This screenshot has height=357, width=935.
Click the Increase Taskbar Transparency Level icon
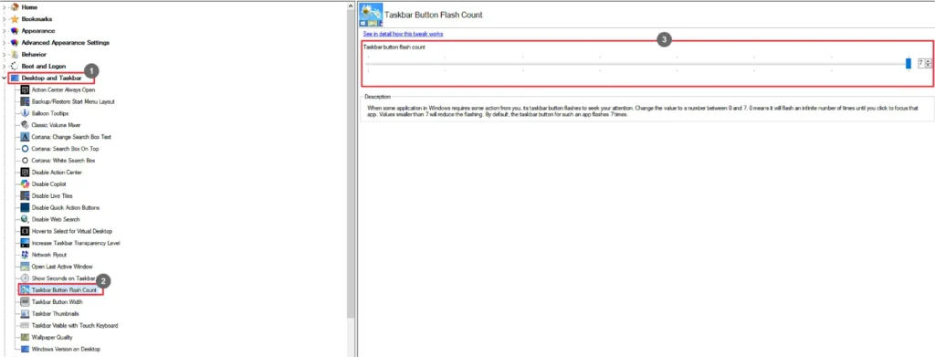point(25,243)
